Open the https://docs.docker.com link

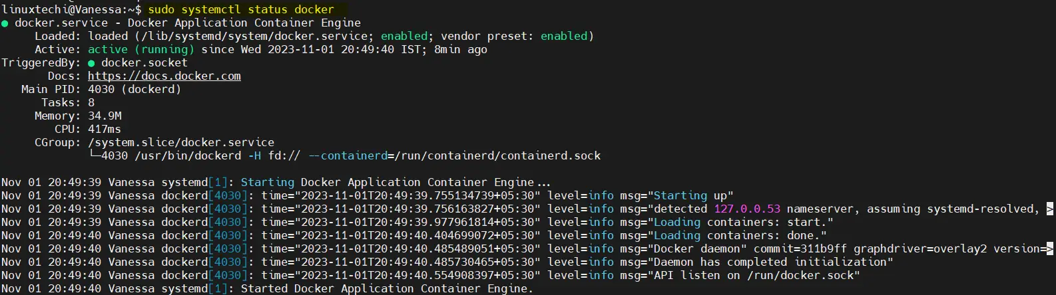pyautogui.click(x=164, y=76)
